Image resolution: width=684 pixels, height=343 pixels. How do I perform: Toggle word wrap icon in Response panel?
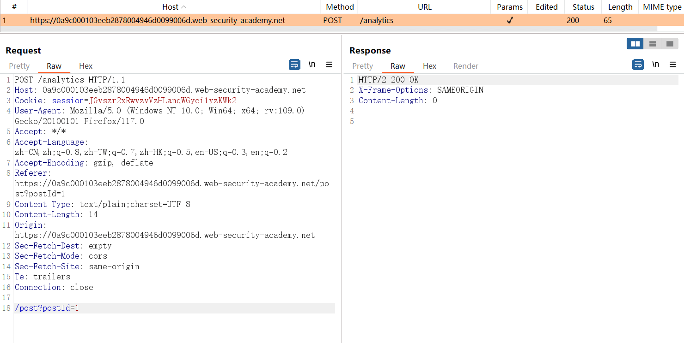tap(638, 65)
